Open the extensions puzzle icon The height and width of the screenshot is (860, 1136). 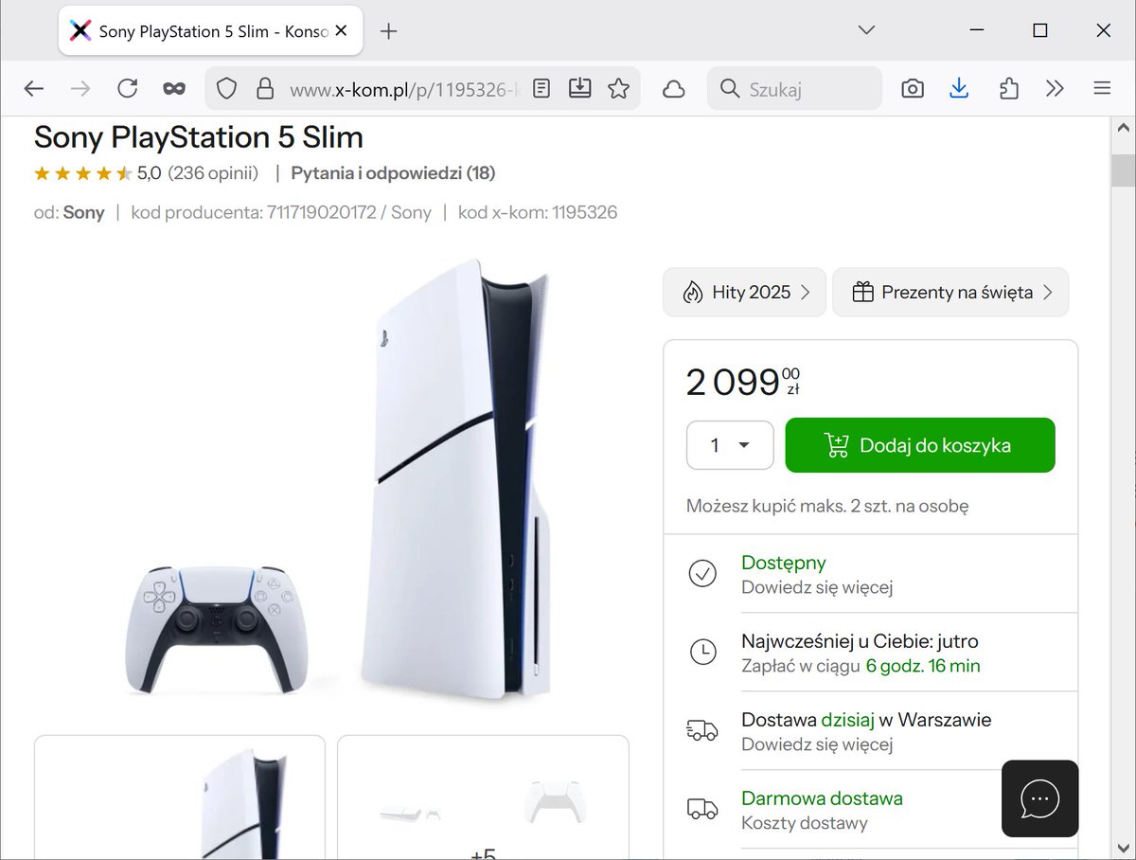(x=1008, y=89)
